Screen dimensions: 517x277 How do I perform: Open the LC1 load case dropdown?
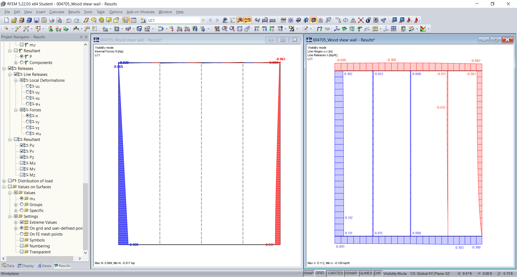point(203,20)
